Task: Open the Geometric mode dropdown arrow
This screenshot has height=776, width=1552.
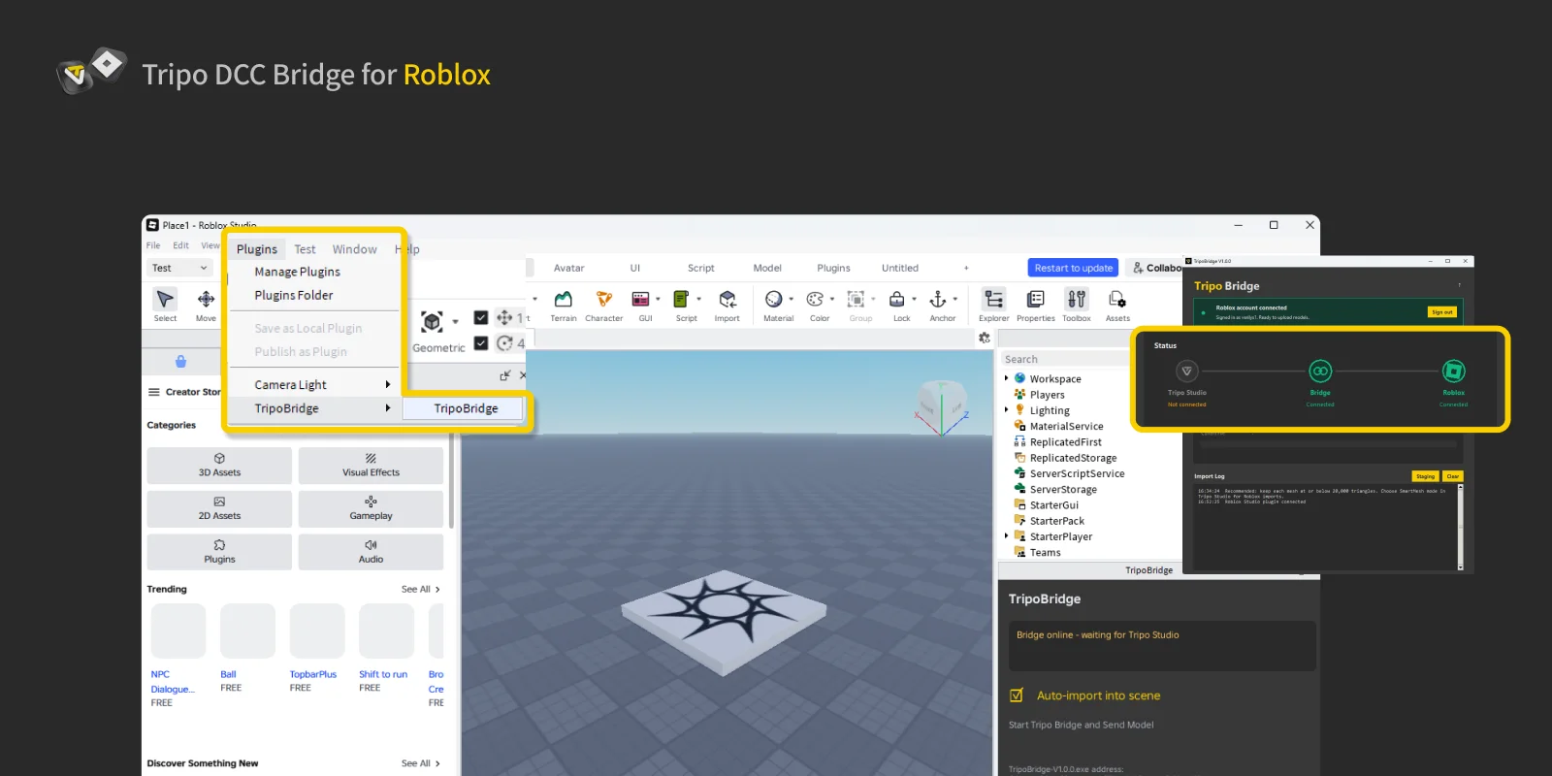Action: click(x=455, y=322)
